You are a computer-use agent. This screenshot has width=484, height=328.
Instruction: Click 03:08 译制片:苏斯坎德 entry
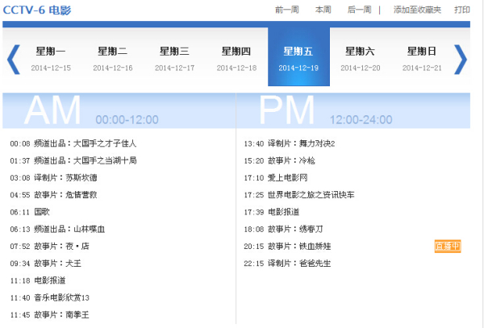pyautogui.click(x=54, y=178)
